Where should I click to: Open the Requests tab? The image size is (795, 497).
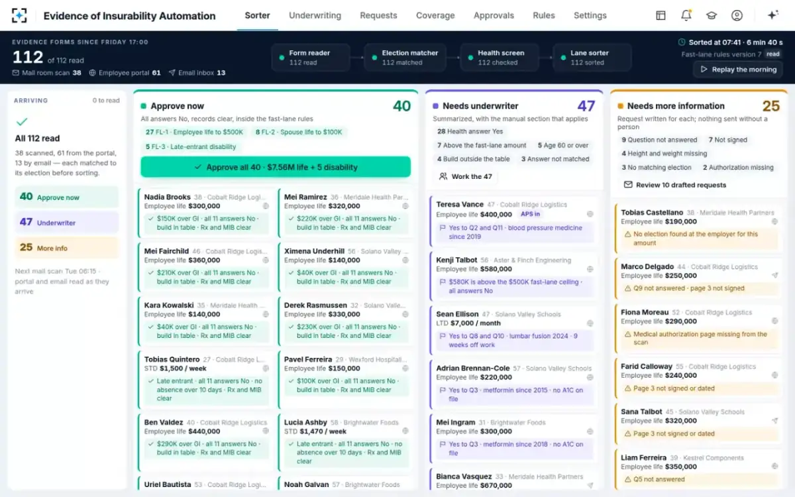click(x=378, y=15)
